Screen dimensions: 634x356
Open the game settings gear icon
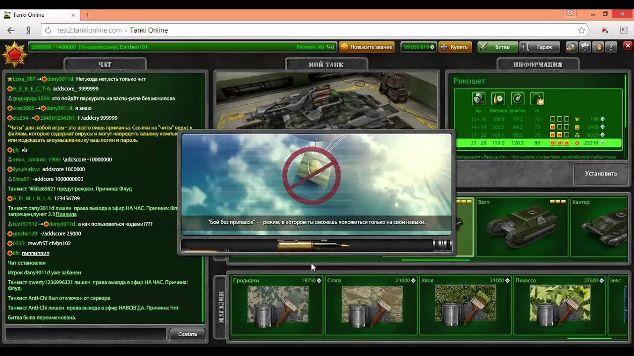coord(585,47)
